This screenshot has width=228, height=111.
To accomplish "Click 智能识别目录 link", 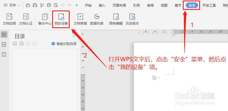I will [64, 44].
